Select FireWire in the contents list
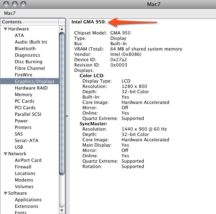The image size is (216, 214). point(23,75)
